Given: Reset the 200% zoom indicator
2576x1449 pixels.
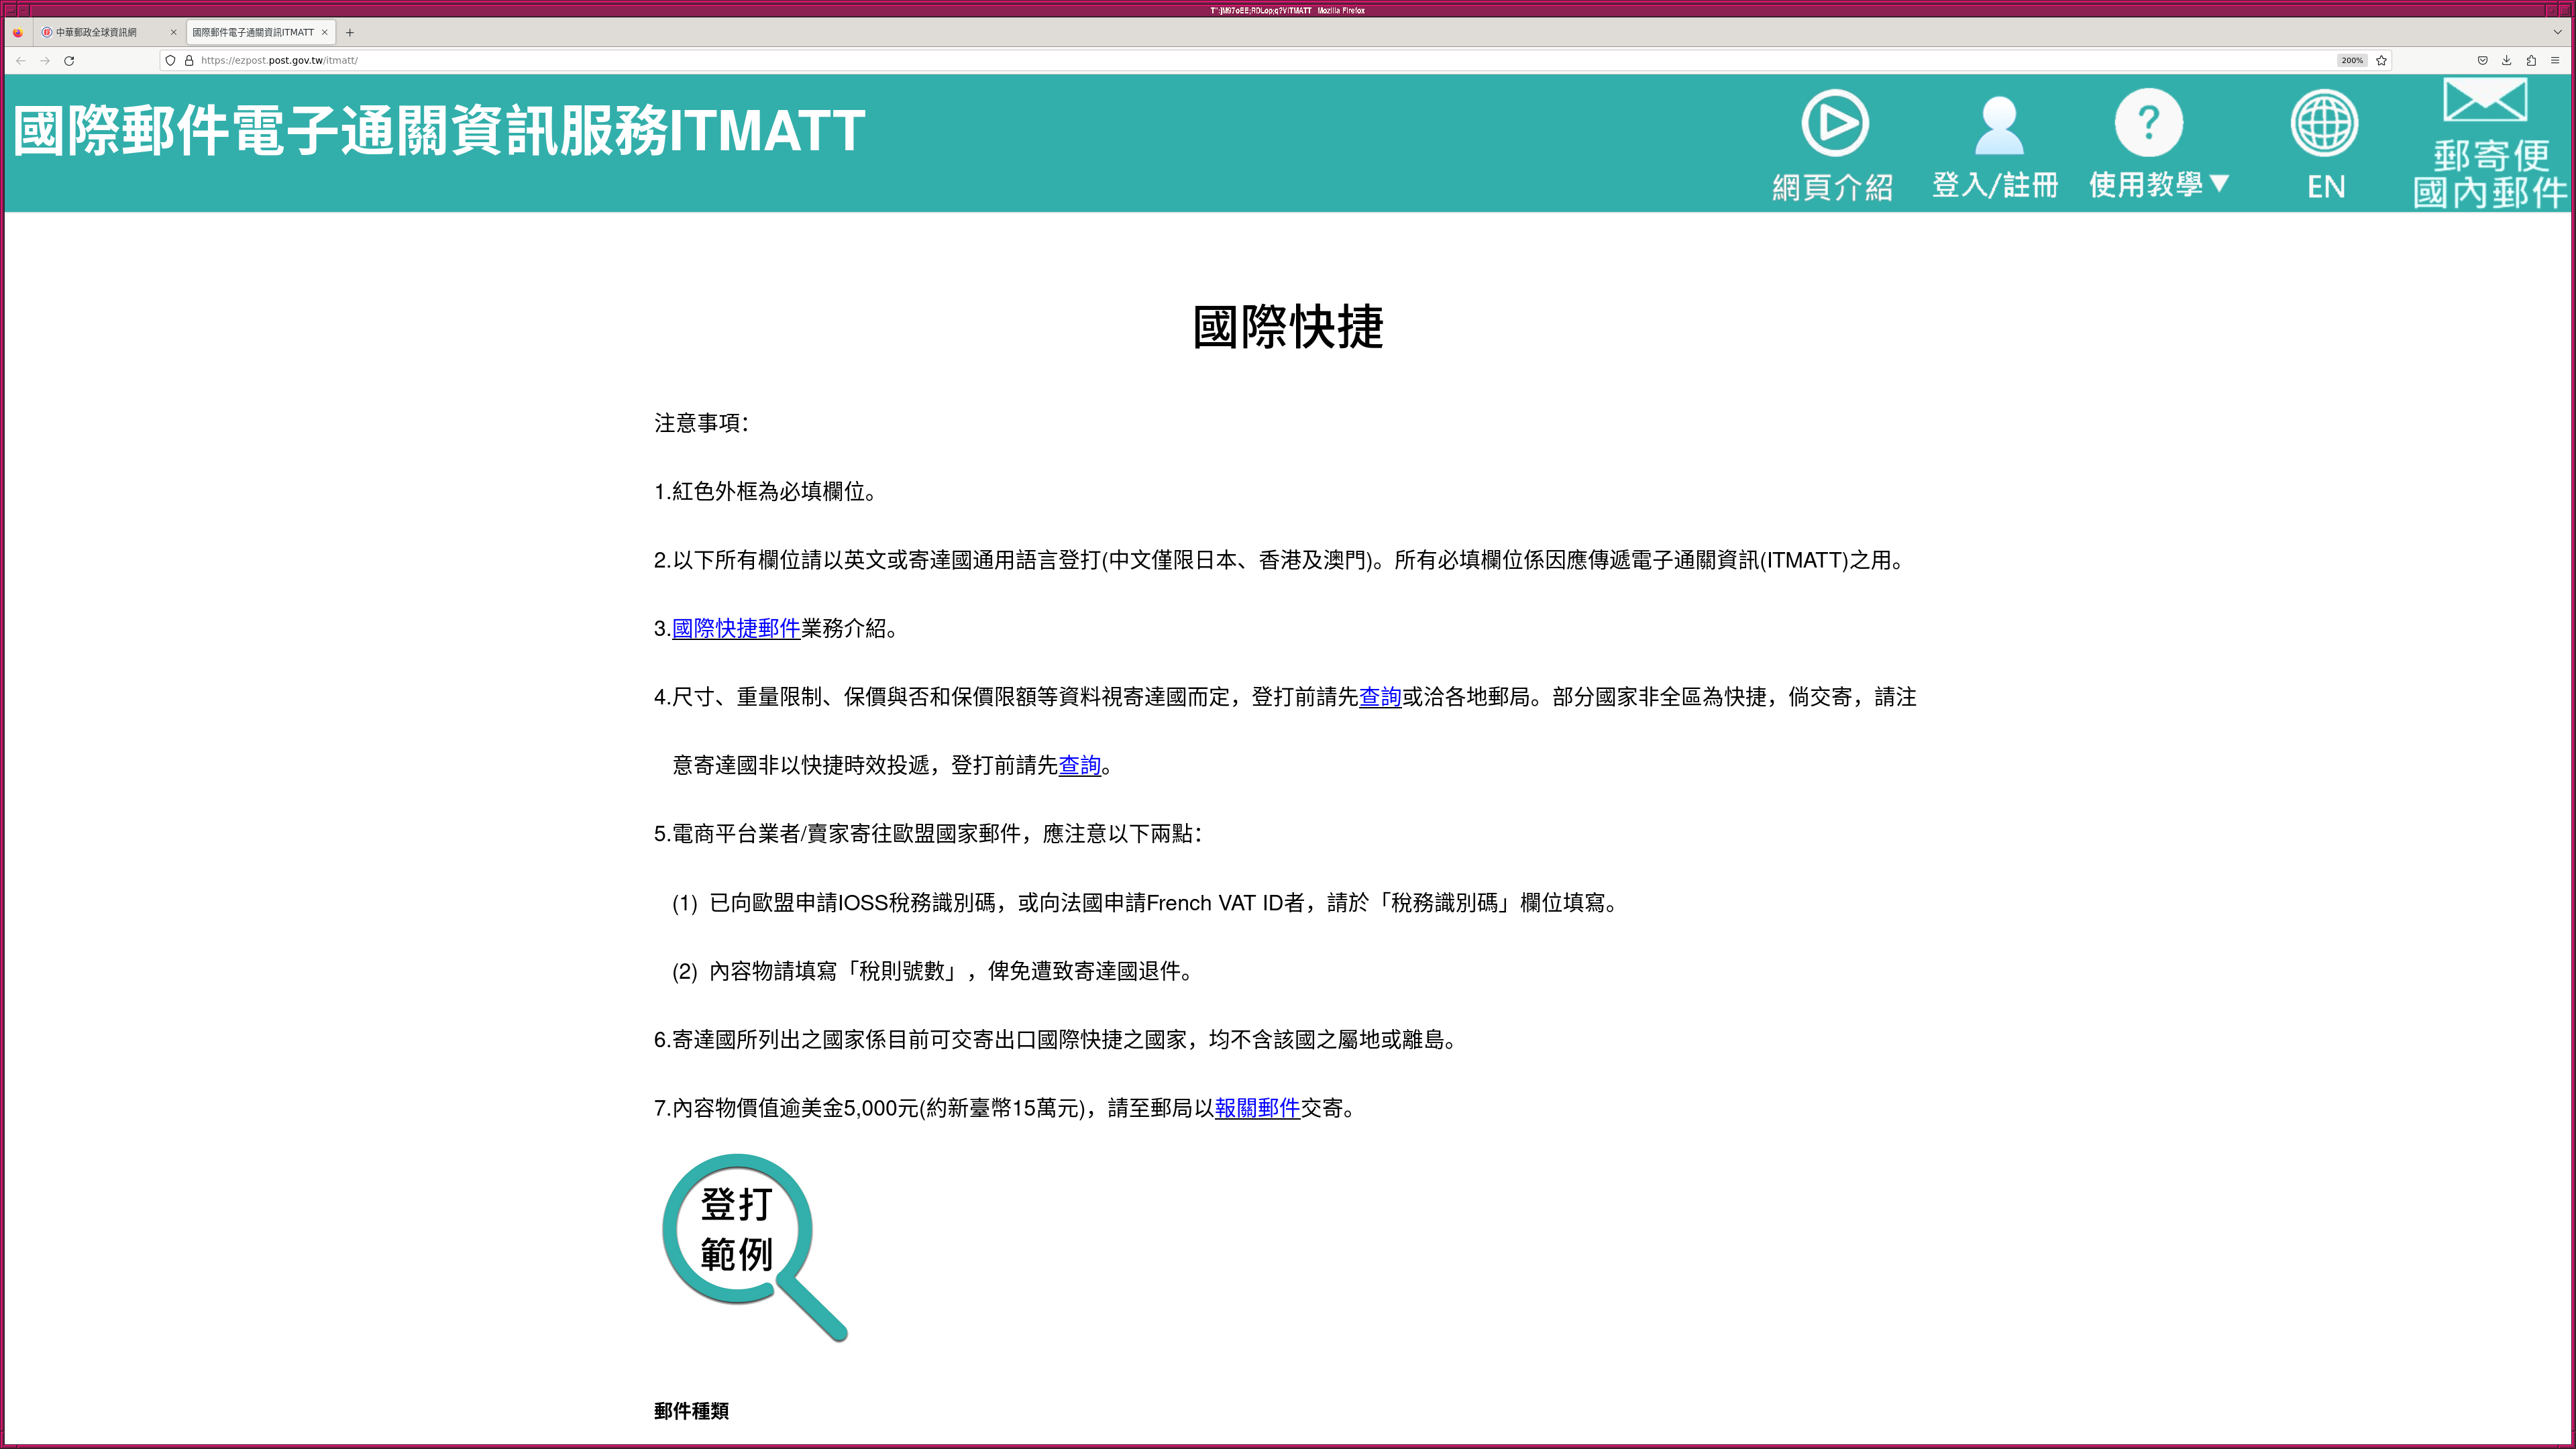Looking at the screenshot, I should click(x=2352, y=60).
